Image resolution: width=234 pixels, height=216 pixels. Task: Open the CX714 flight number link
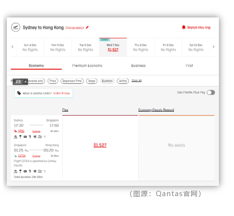coord(22,156)
